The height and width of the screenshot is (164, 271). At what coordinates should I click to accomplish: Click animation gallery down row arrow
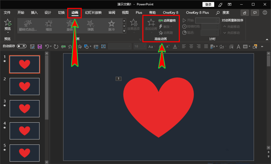pos(124,26)
